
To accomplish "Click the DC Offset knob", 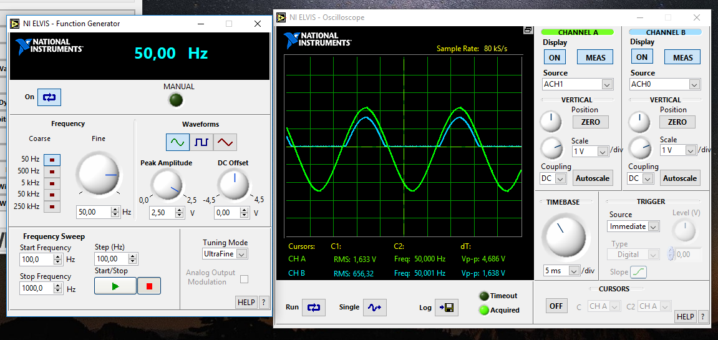I will 233,184.
